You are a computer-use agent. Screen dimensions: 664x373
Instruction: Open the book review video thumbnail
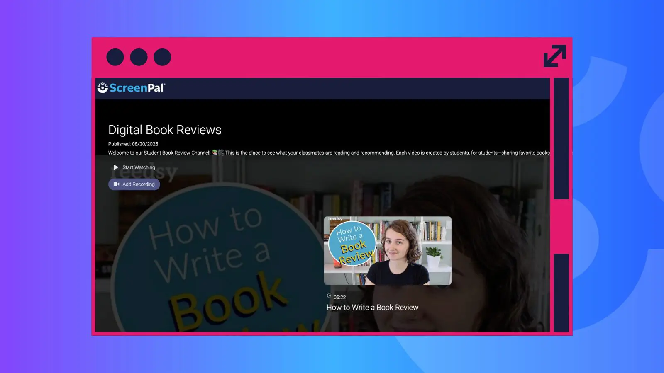388,251
